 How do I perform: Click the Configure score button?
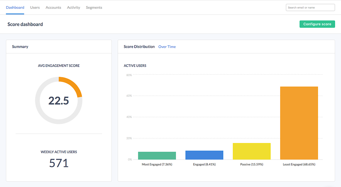click(x=317, y=24)
